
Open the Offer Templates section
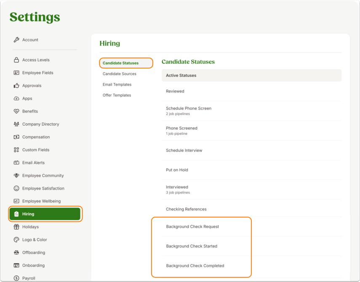(x=117, y=95)
